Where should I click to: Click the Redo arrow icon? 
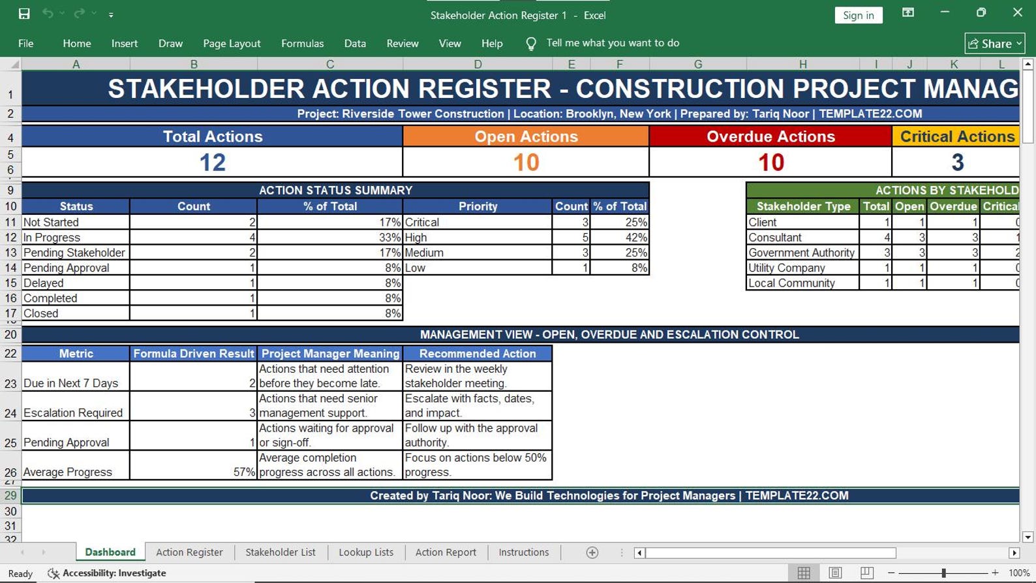click(x=80, y=14)
